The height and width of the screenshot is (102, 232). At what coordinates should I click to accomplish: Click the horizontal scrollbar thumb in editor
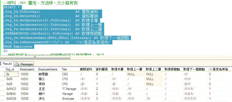(x=35, y=58)
